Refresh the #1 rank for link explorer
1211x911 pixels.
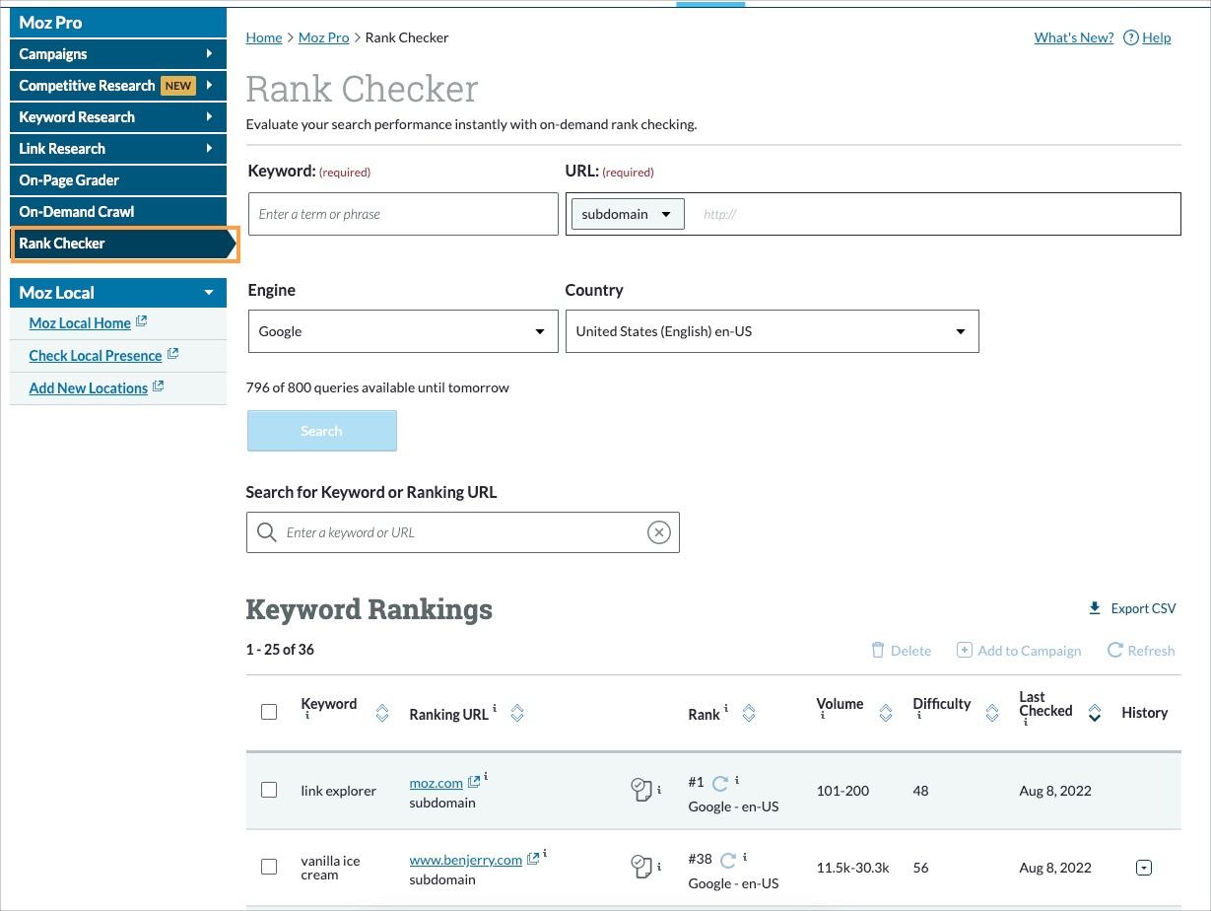coord(720,781)
